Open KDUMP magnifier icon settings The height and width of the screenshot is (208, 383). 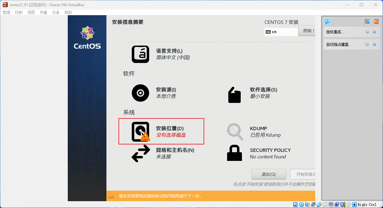235,132
